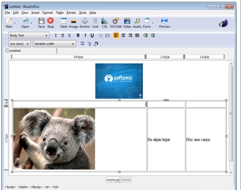Toggle Underline formatting

point(92,35)
